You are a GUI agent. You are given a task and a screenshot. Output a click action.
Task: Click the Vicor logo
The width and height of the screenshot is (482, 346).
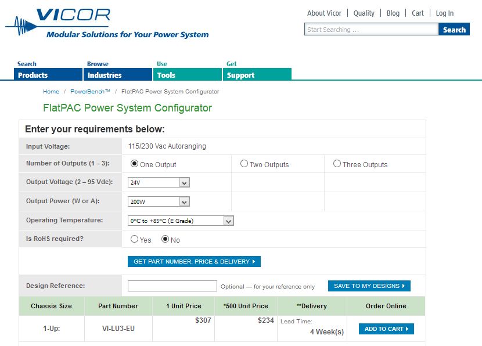click(107, 23)
